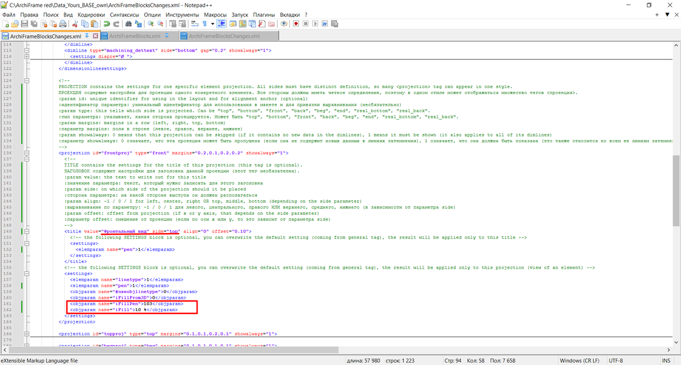The image size is (681, 365).
Task: Open the Кодировки menu
Action: (x=91, y=14)
